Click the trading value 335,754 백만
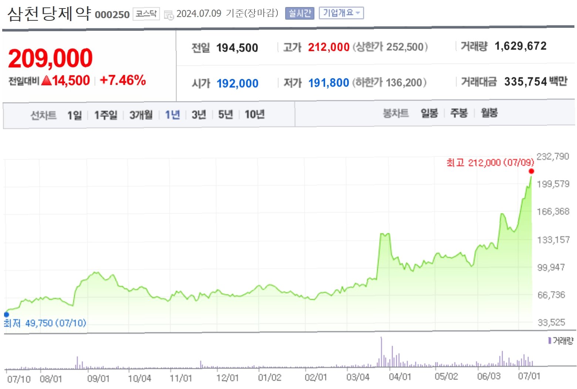 [x=536, y=81]
